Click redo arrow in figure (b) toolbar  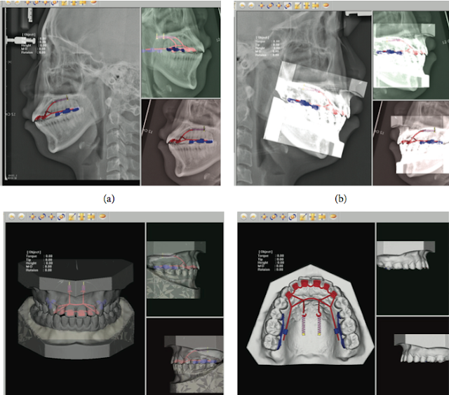pos(251,6)
